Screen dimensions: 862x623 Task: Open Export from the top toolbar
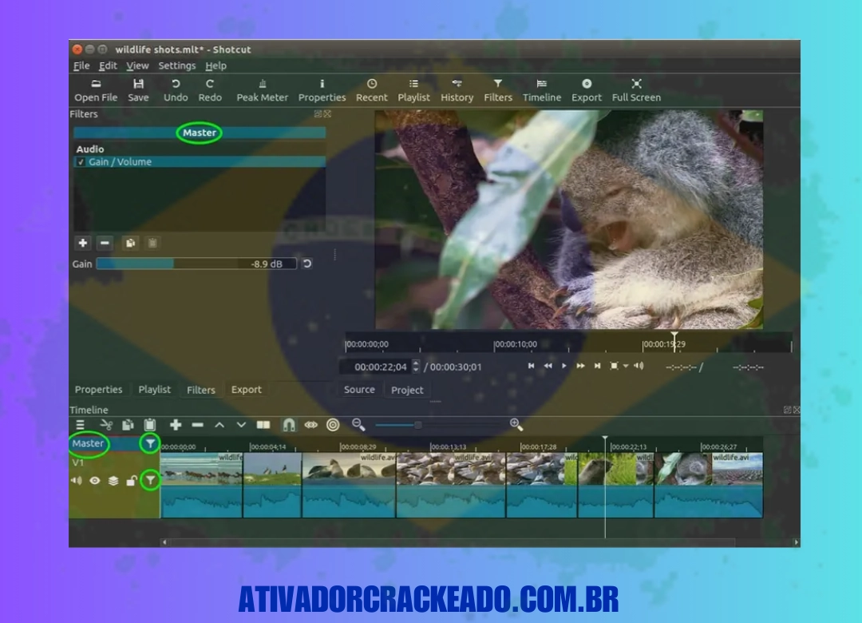coord(587,90)
